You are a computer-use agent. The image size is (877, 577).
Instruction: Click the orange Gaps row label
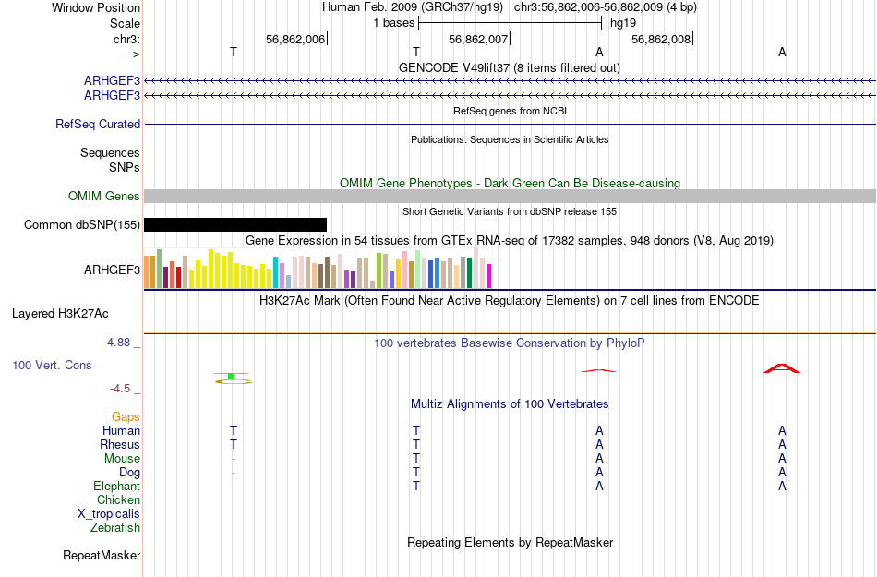pyautogui.click(x=126, y=416)
